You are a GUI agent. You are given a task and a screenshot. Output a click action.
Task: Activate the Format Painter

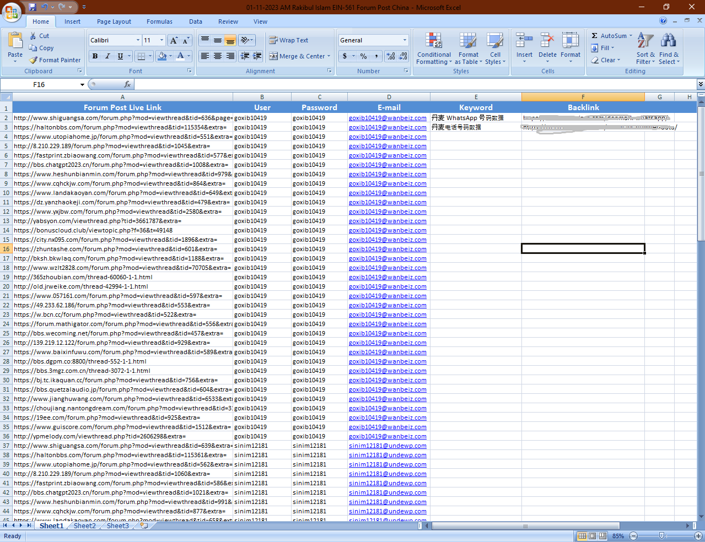click(55, 60)
